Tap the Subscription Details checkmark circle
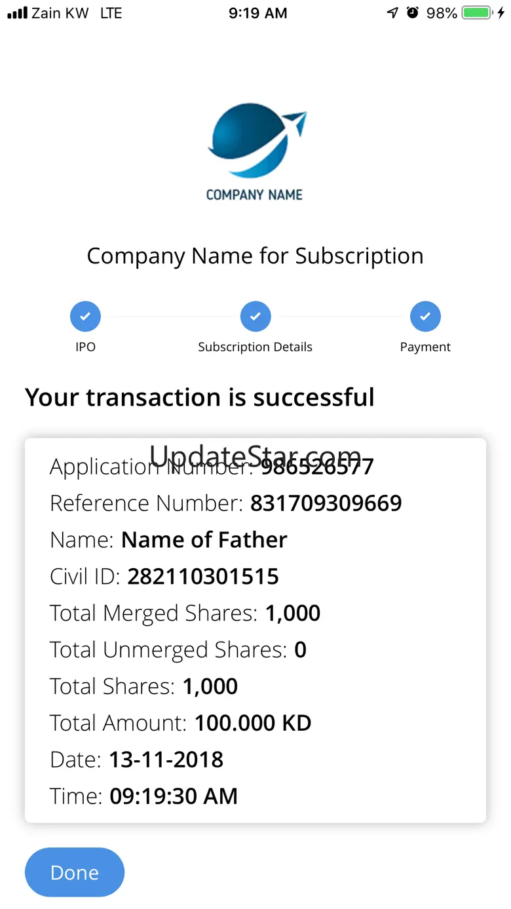 point(255,317)
